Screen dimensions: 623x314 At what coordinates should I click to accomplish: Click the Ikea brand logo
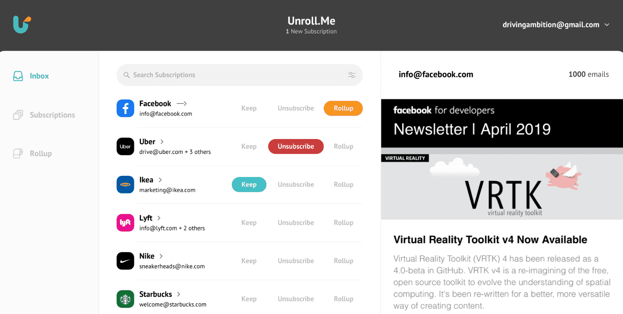tap(125, 185)
